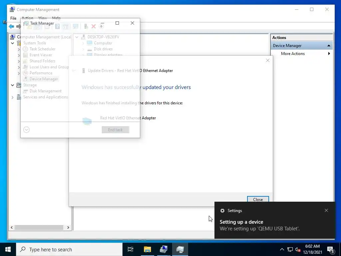Select Device Manager in the tree
Viewport: 341px width, 256px height.
click(x=44, y=79)
